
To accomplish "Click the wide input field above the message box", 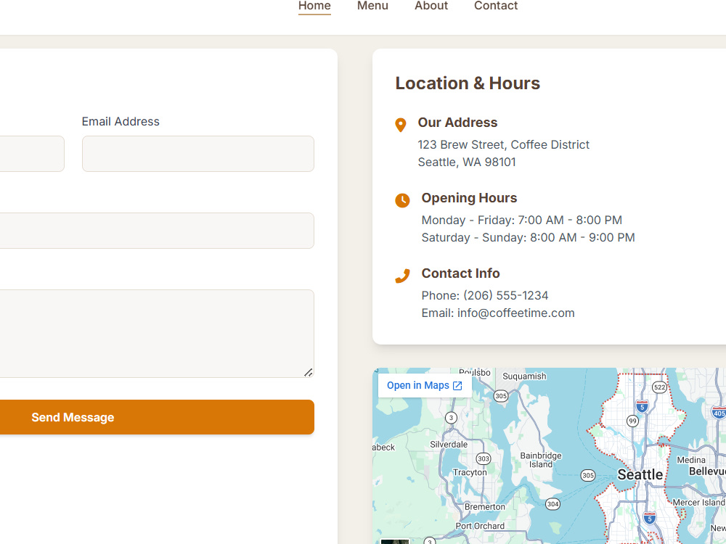I will [x=157, y=231].
